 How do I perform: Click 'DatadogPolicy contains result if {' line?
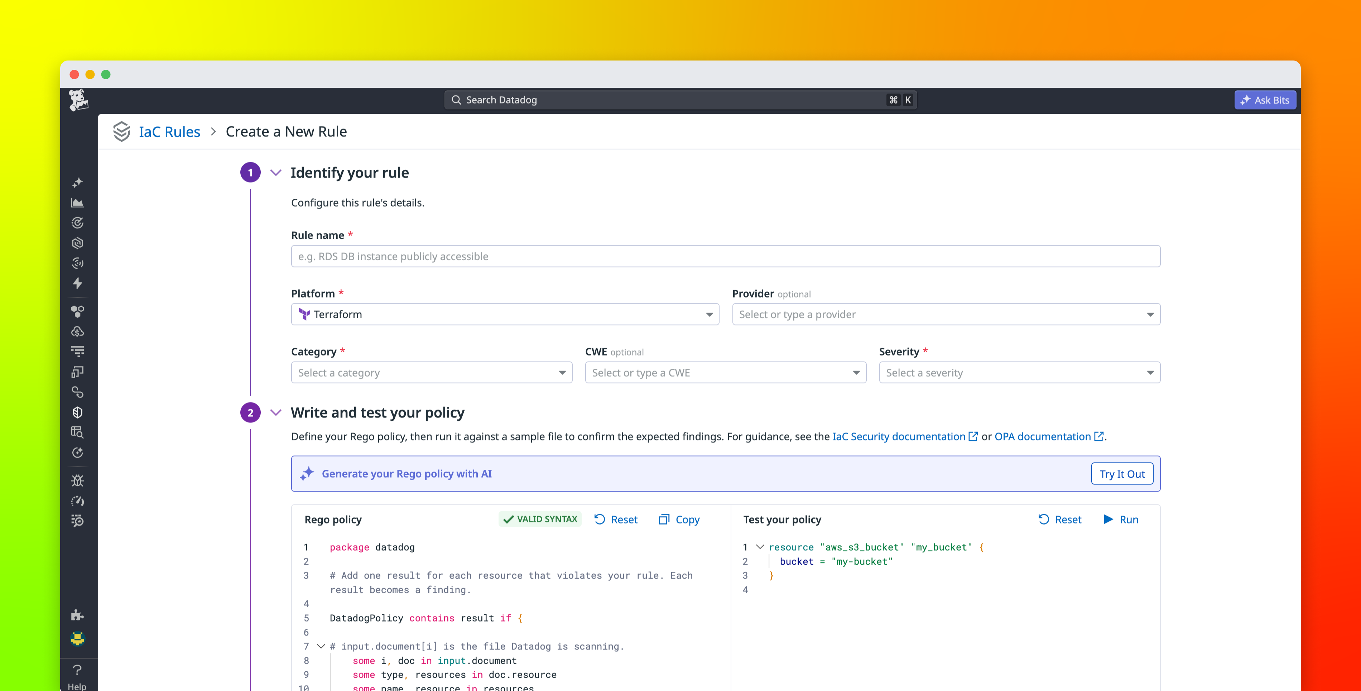tap(426, 618)
